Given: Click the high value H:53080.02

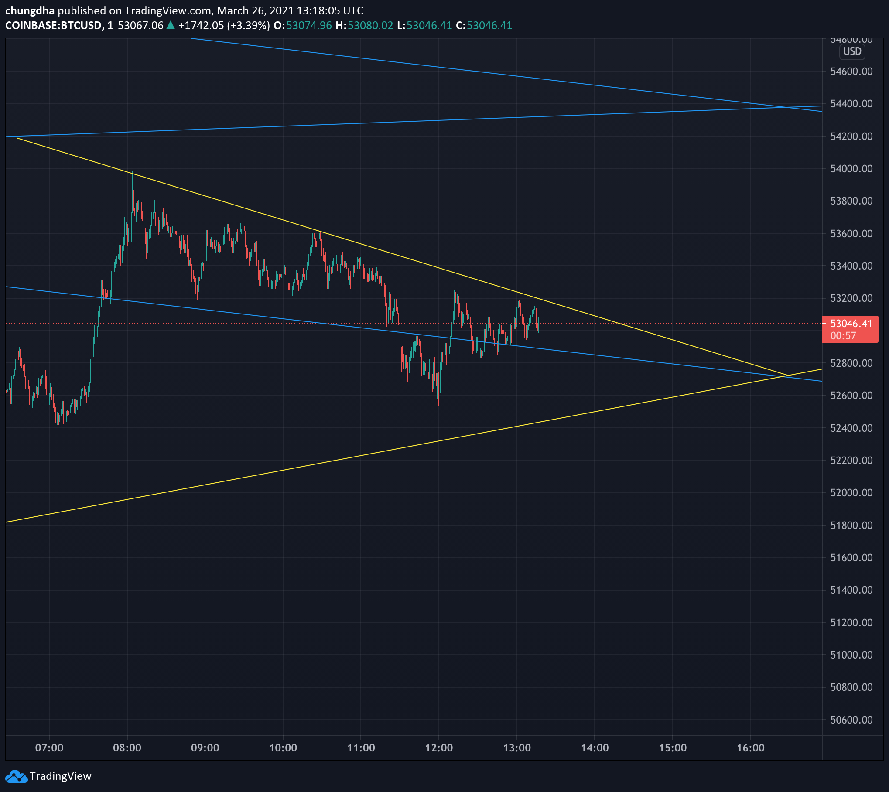Looking at the screenshot, I should tap(364, 25).
